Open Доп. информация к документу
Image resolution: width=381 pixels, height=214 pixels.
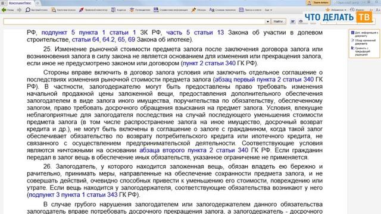pos(364,34)
